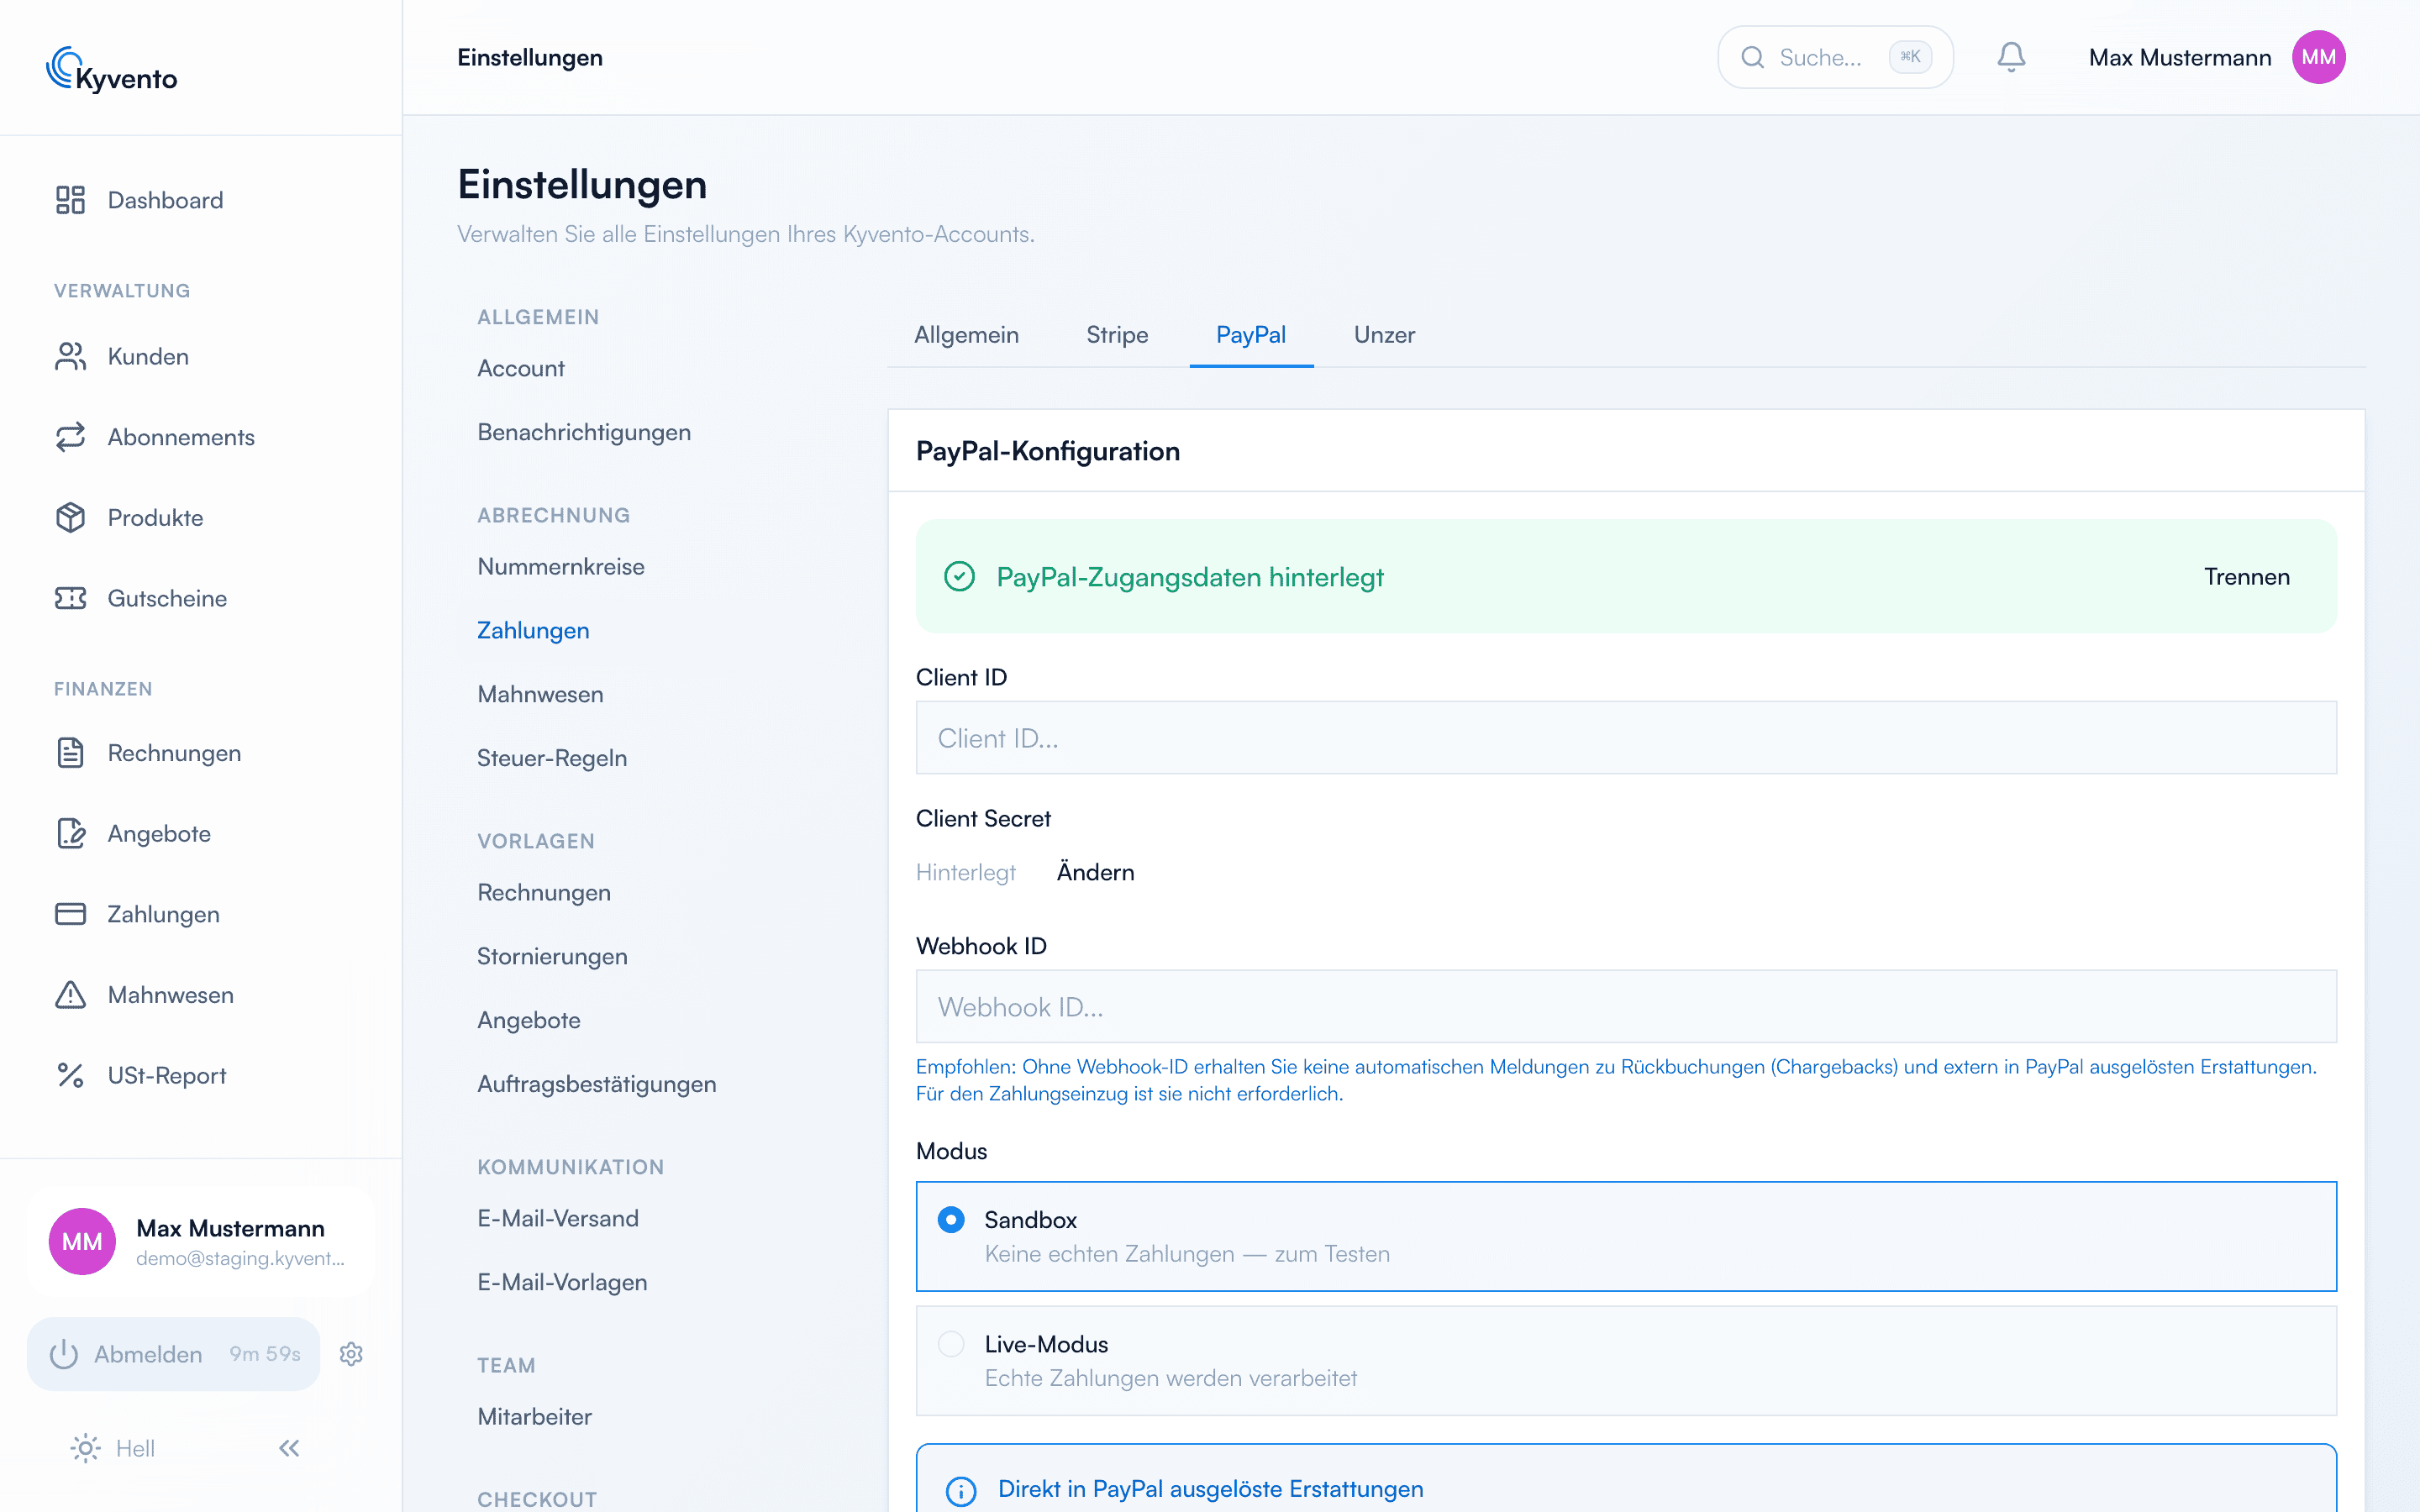The image size is (2420, 1512).
Task: Open Benachrichtigungen settings section
Action: [584, 432]
